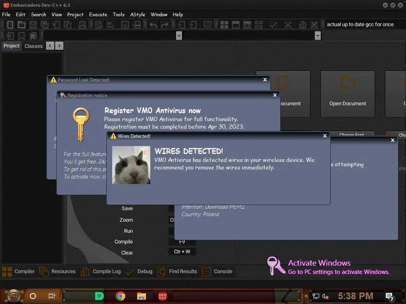Image resolution: width=406 pixels, height=304 pixels.
Task: Close the Registration notice popup
Action: point(275,95)
